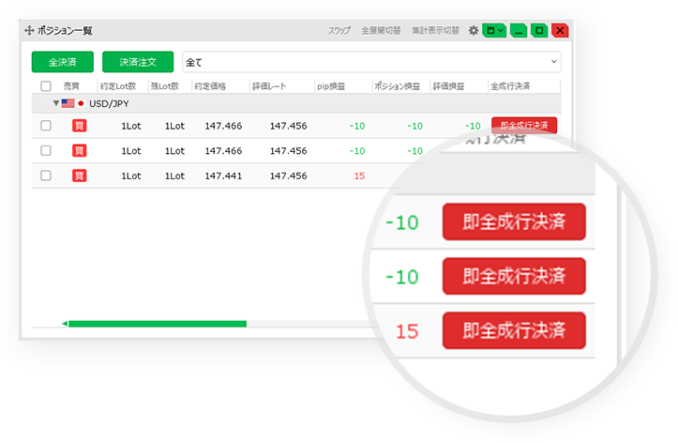The height and width of the screenshot is (442, 678).
Task: Click the ポジション損益 column header
Action: 398,86
